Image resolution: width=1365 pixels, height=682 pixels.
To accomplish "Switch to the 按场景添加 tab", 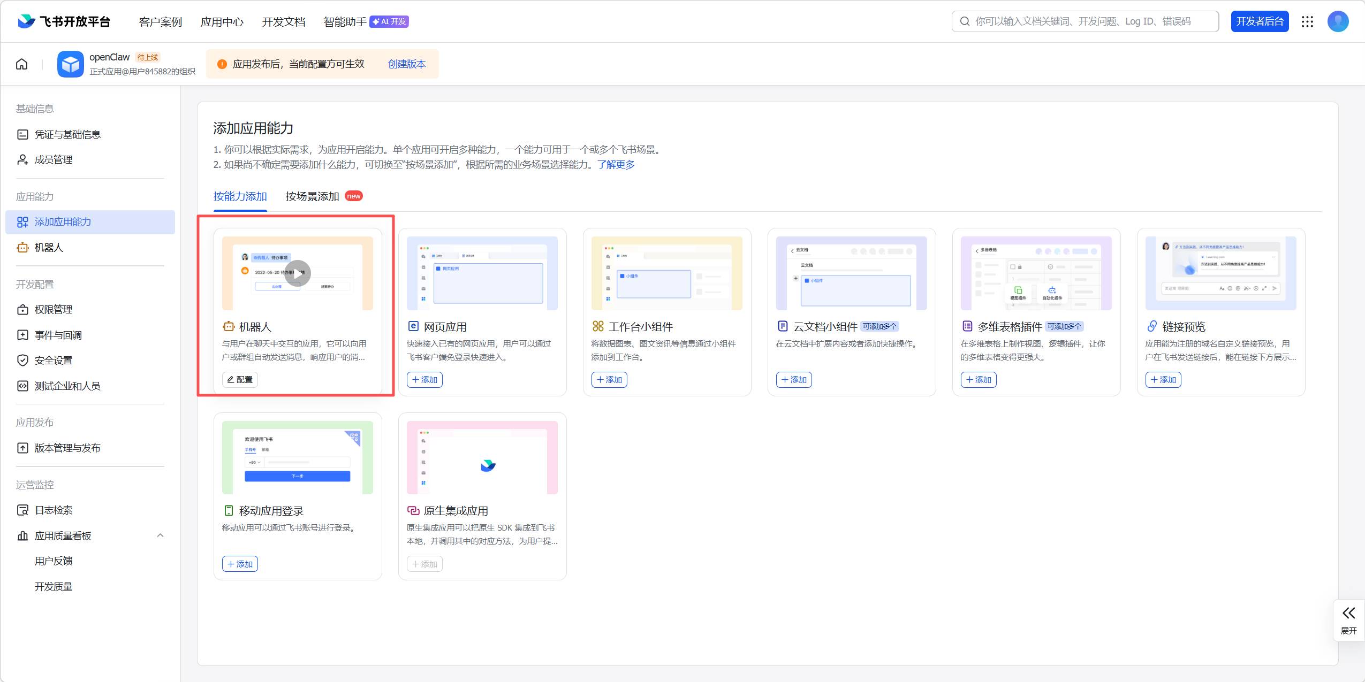I will pyautogui.click(x=313, y=196).
